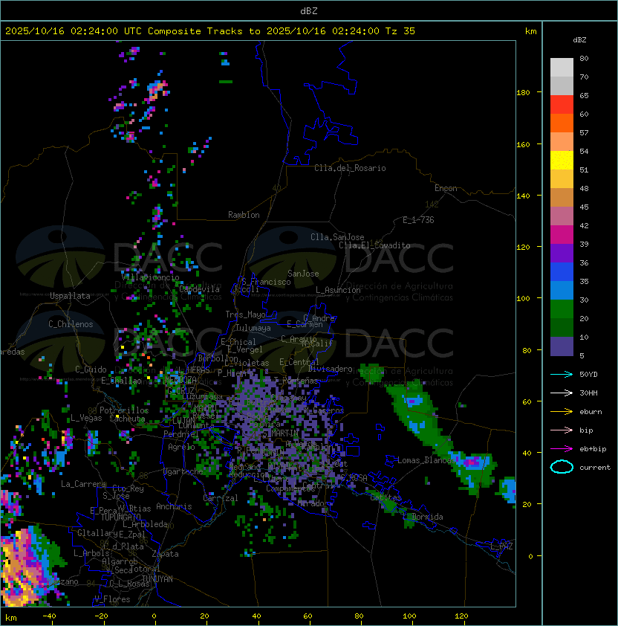
Task: Click the Clla.SanJose map label
Action: point(337,237)
